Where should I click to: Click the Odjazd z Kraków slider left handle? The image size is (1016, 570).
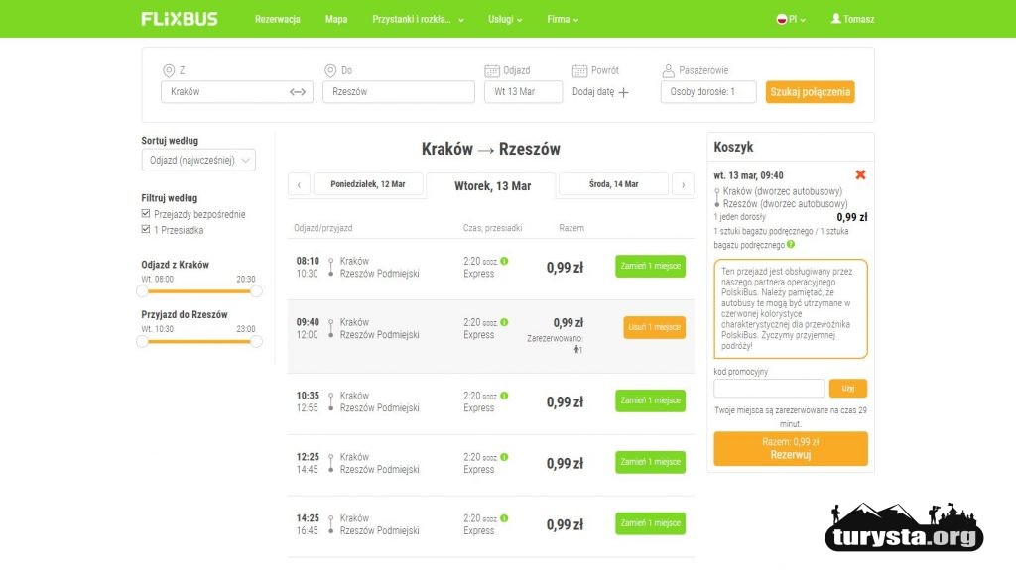click(x=143, y=291)
